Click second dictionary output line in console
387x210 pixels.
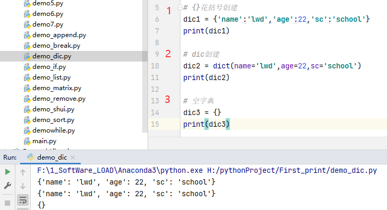126,194
